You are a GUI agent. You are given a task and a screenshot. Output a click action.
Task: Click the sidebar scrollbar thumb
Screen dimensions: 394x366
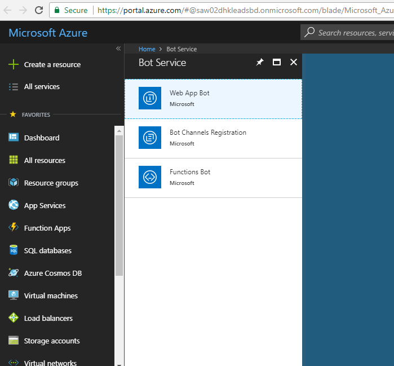click(x=119, y=206)
